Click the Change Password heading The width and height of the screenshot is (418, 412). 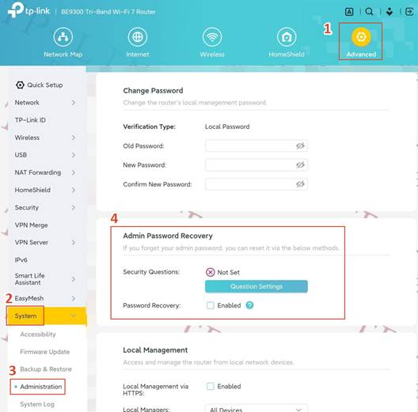(153, 91)
